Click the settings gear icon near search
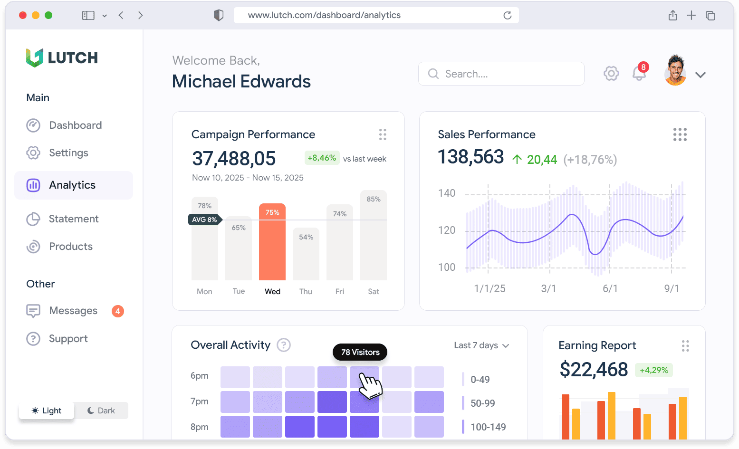 coord(611,74)
